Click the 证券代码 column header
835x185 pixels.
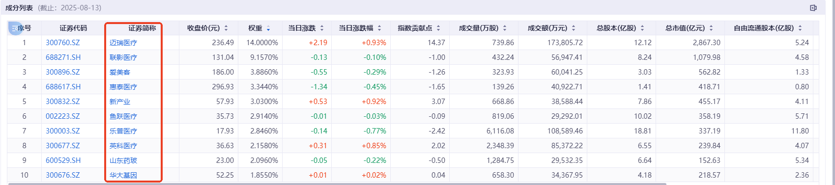[73, 28]
